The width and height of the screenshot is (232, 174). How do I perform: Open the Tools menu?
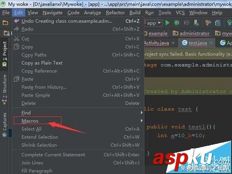165,13
